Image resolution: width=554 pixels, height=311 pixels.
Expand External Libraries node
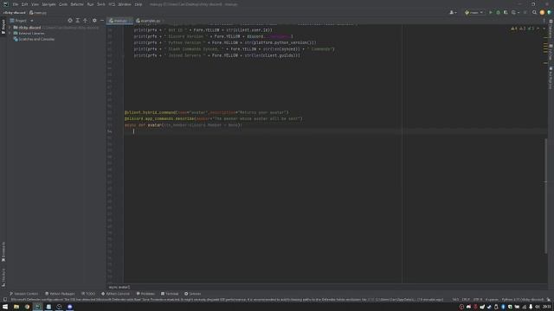[10, 34]
